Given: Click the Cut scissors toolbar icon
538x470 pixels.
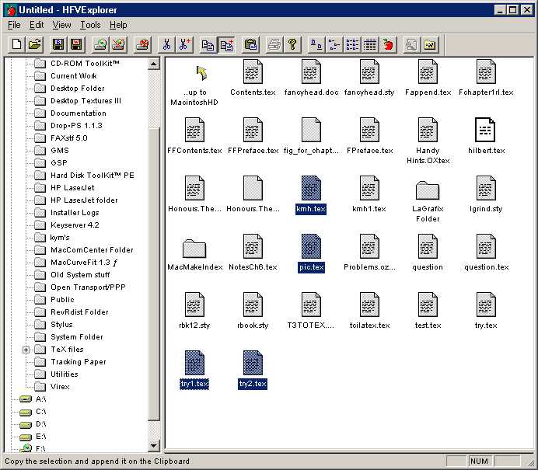Looking at the screenshot, I should tap(166, 44).
